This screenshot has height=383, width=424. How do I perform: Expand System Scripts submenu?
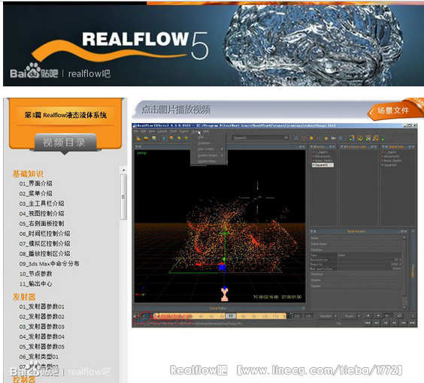point(208,155)
